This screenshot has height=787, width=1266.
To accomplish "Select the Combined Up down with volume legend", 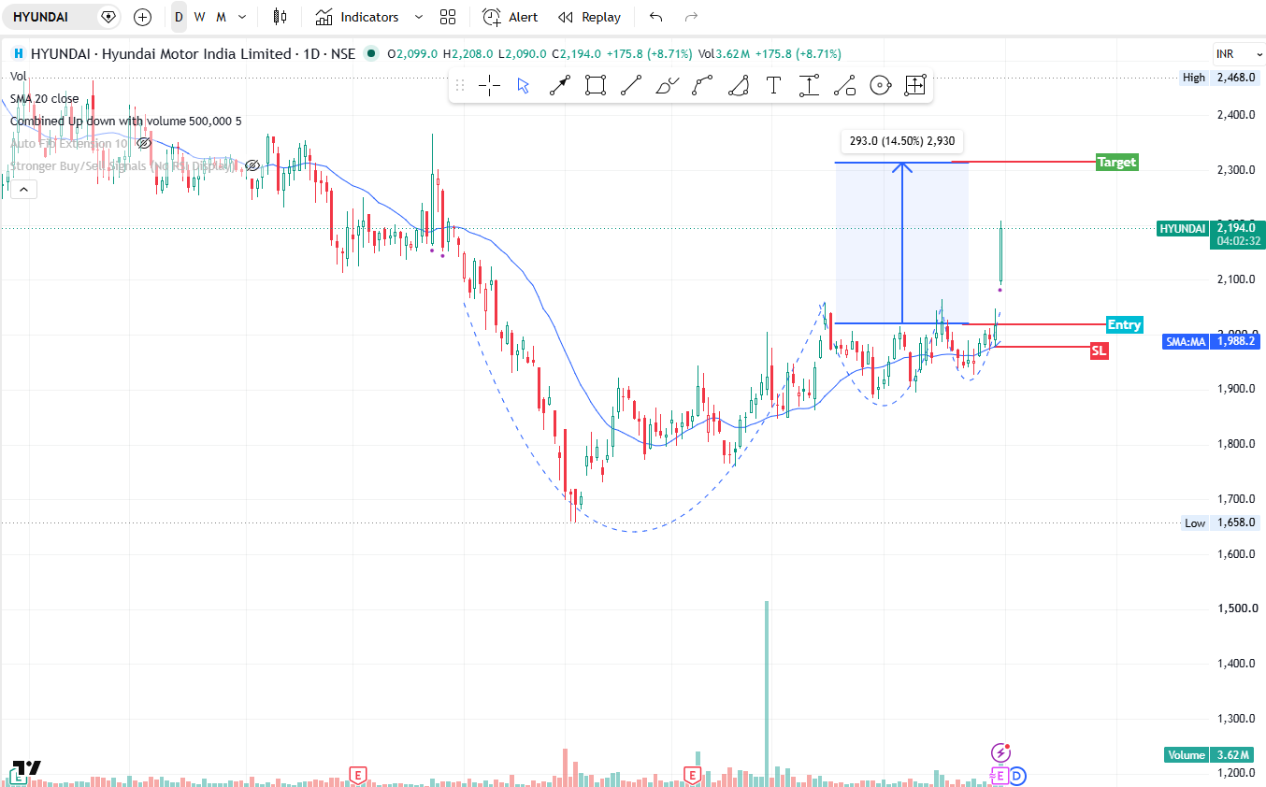I will point(125,121).
